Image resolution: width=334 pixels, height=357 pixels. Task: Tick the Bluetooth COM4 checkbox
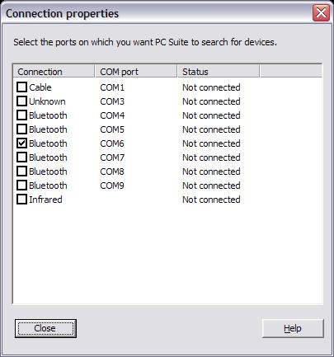point(21,115)
